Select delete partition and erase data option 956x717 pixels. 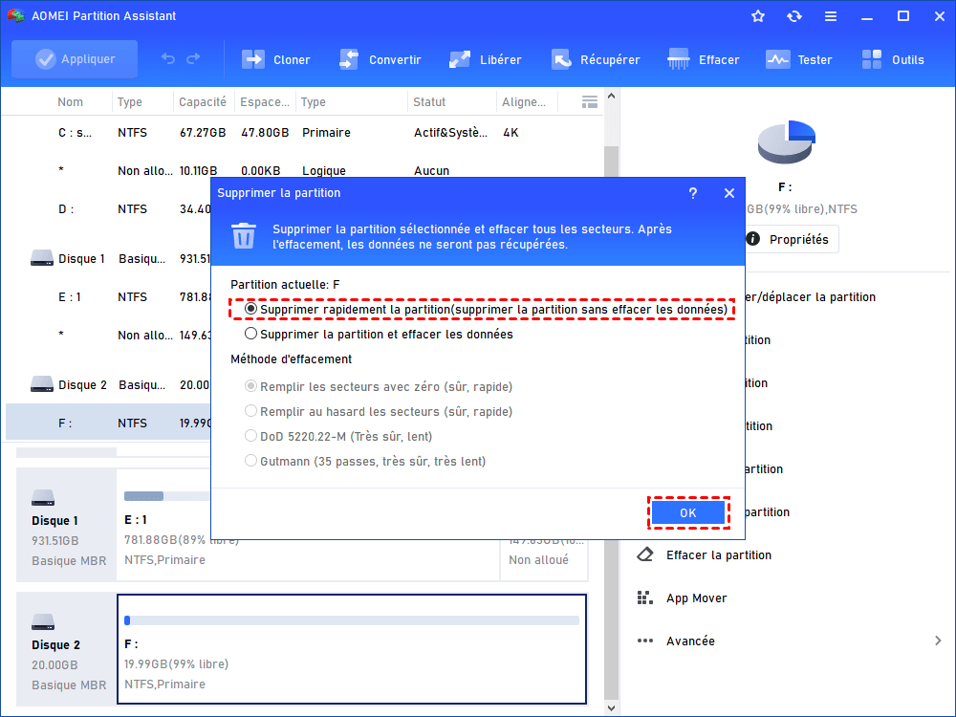[x=250, y=334]
